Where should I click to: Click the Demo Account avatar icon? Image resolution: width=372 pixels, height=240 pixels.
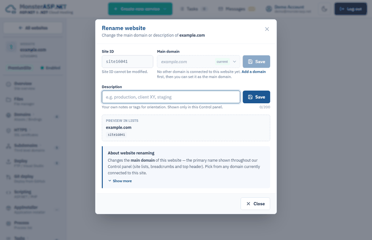click(269, 9)
